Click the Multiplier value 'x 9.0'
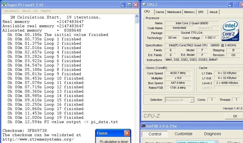This screenshot has width=243, height=143. (178, 78)
